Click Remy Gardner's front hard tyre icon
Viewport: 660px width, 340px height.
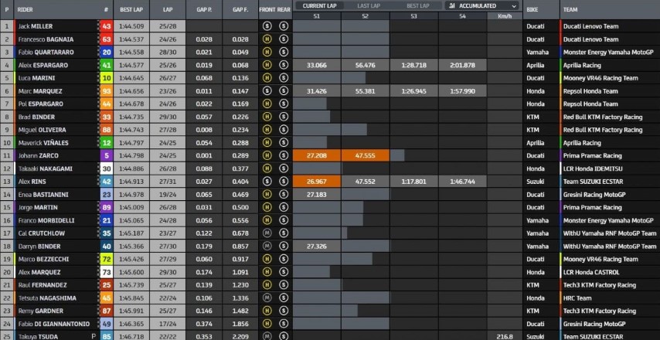coord(267,311)
